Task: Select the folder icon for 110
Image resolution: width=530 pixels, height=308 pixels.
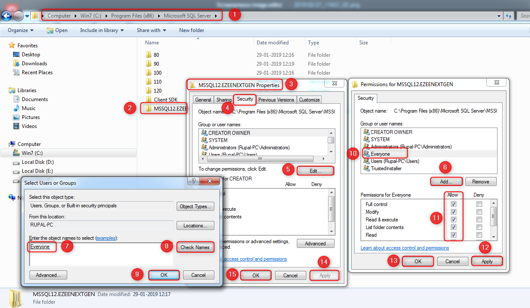Action: pos(148,81)
